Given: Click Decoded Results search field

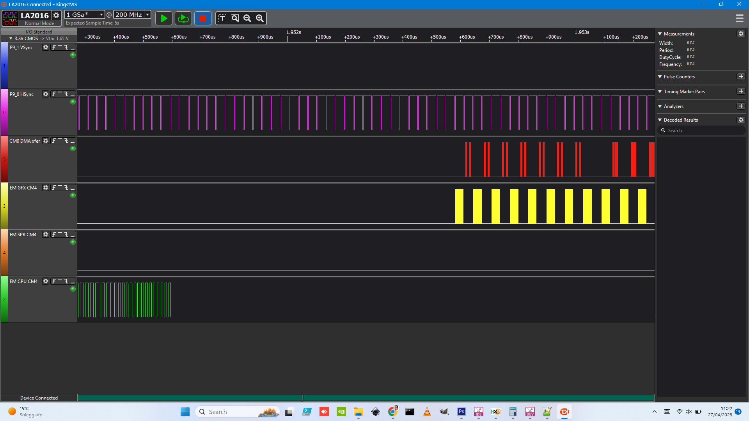Looking at the screenshot, I should [704, 131].
